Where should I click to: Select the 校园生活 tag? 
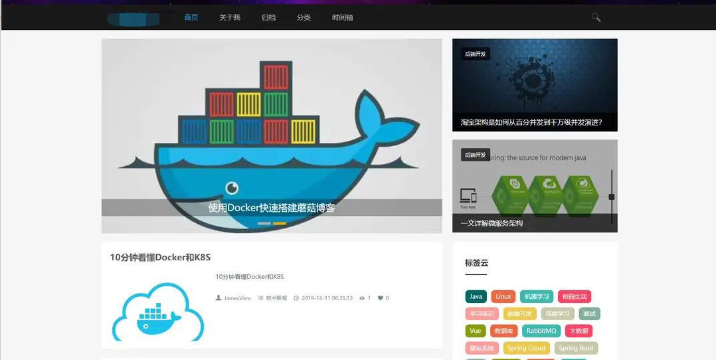tap(575, 296)
